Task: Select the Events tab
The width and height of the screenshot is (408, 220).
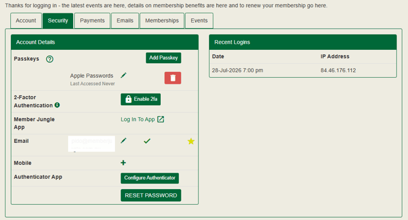Action: tap(199, 21)
